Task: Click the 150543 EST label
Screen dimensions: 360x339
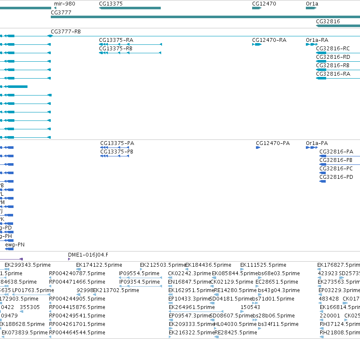Action: [x=250, y=307]
